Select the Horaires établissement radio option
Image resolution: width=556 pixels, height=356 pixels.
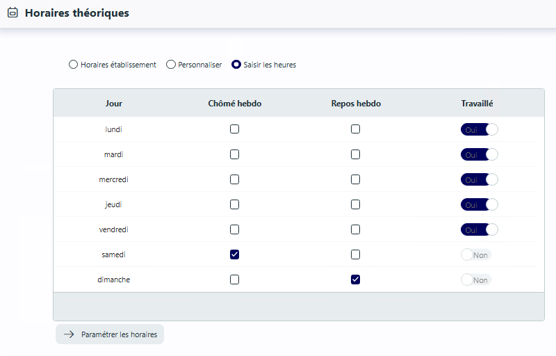pos(73,65)
